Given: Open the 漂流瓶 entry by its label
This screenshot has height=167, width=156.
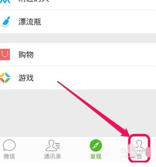Looking at the screenshot, I should pyautogui.click(x=30, y=22).
